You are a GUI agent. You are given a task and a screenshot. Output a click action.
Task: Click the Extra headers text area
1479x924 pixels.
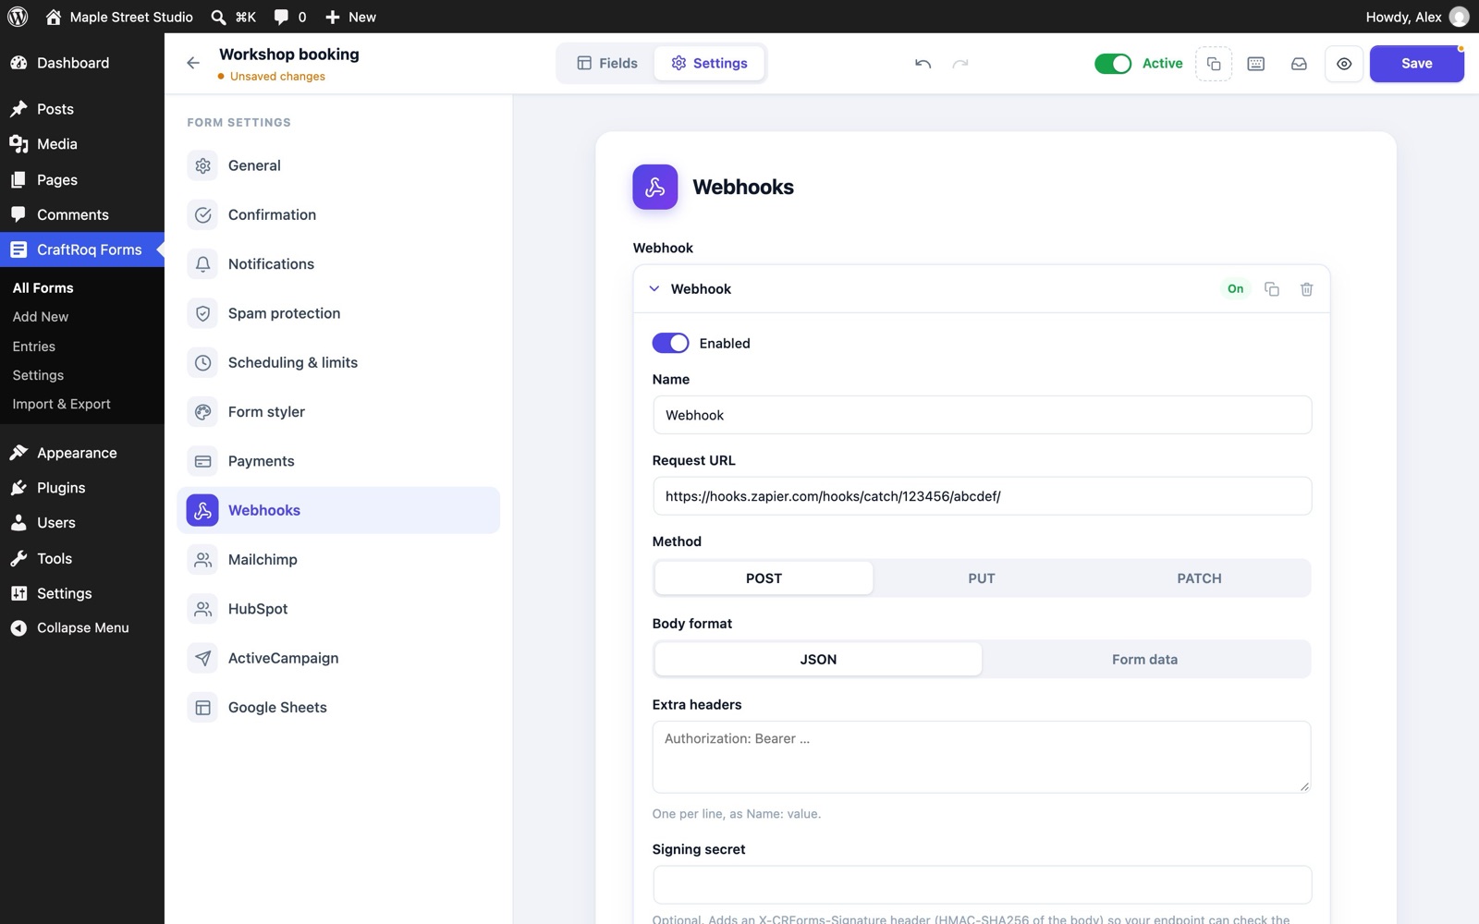(x=982, y=757)
